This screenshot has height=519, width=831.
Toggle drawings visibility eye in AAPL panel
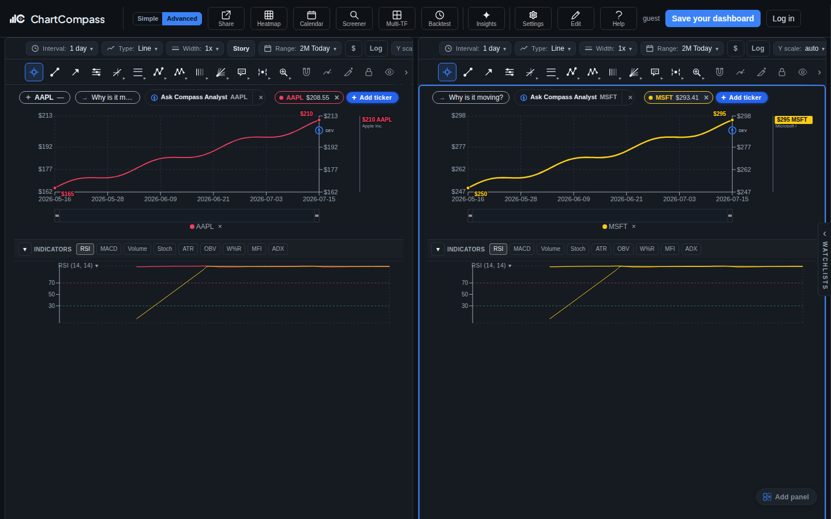(x=390, y=72)
